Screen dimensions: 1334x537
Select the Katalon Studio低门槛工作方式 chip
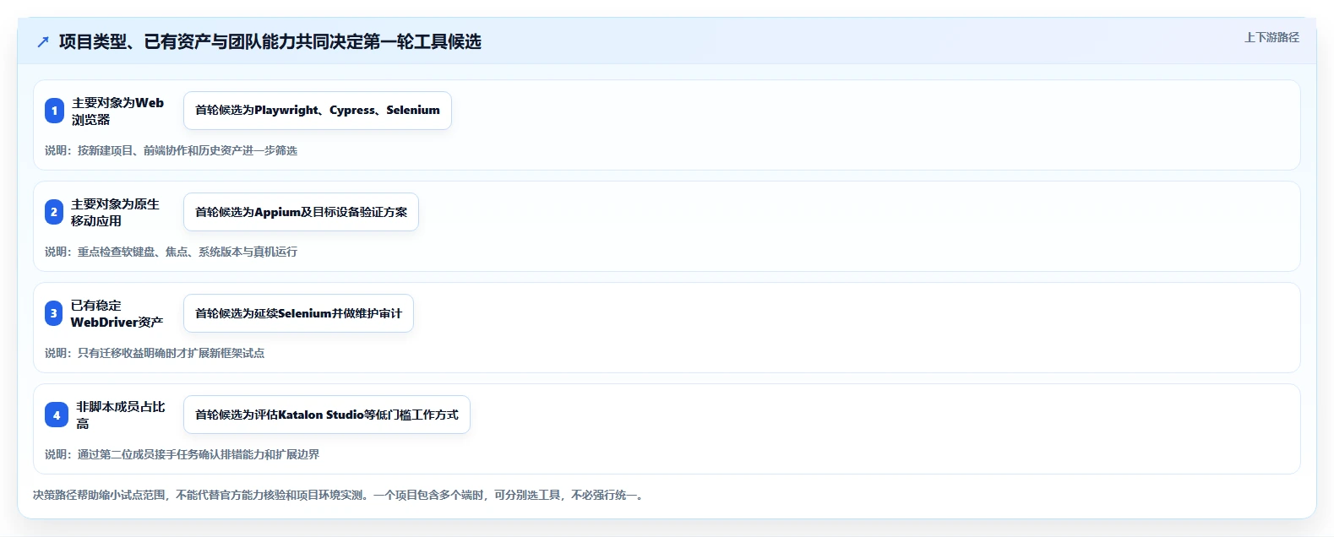[327, 415]
